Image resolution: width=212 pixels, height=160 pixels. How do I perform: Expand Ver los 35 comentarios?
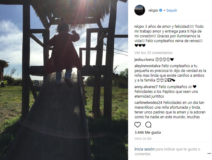tap(153, 53)
